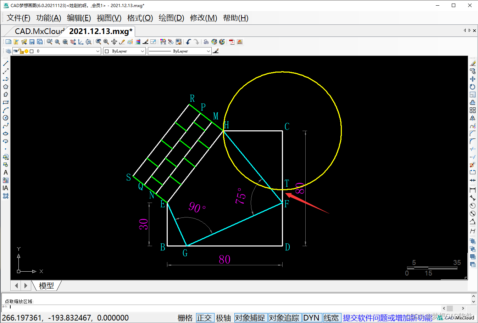This screenshot has height=323, width=478.
Task: Select the single-line Text 'A' tool
Action: (6, 172)
